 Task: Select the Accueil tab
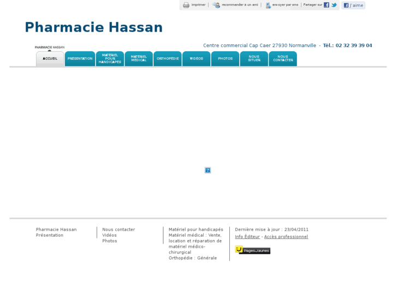coord(50,59)
